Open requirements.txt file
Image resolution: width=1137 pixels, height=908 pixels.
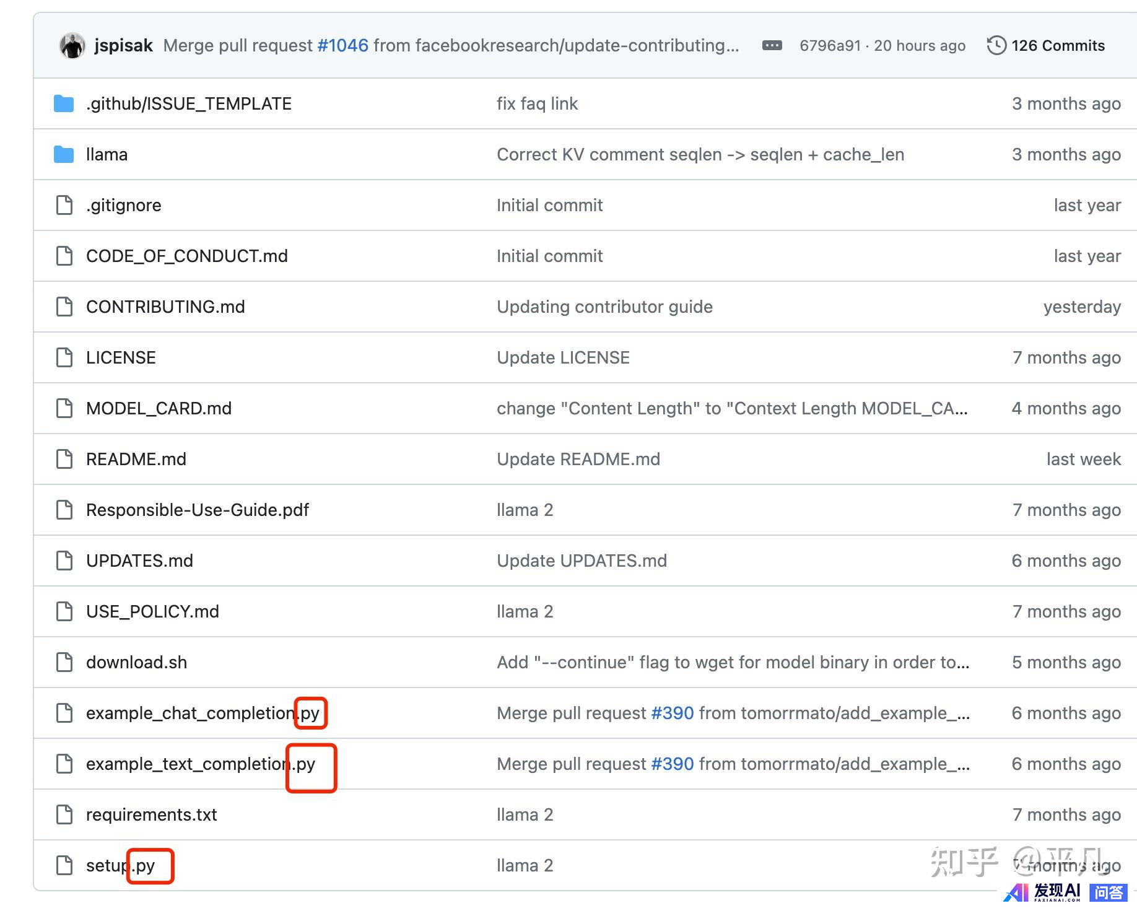pyautogui.click(x=152, y=814)
